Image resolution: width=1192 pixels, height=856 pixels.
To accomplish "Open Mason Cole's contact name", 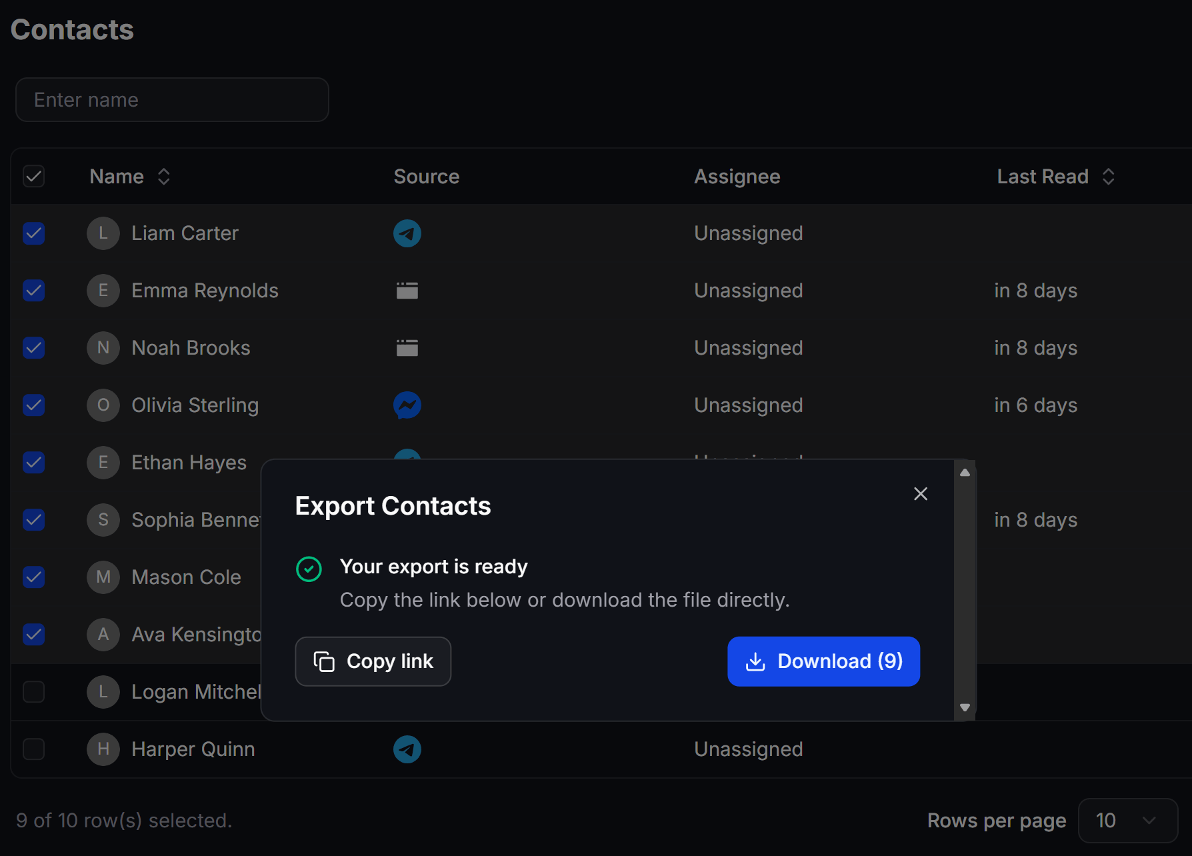I will pyautogui.click(x=186, y=577).
